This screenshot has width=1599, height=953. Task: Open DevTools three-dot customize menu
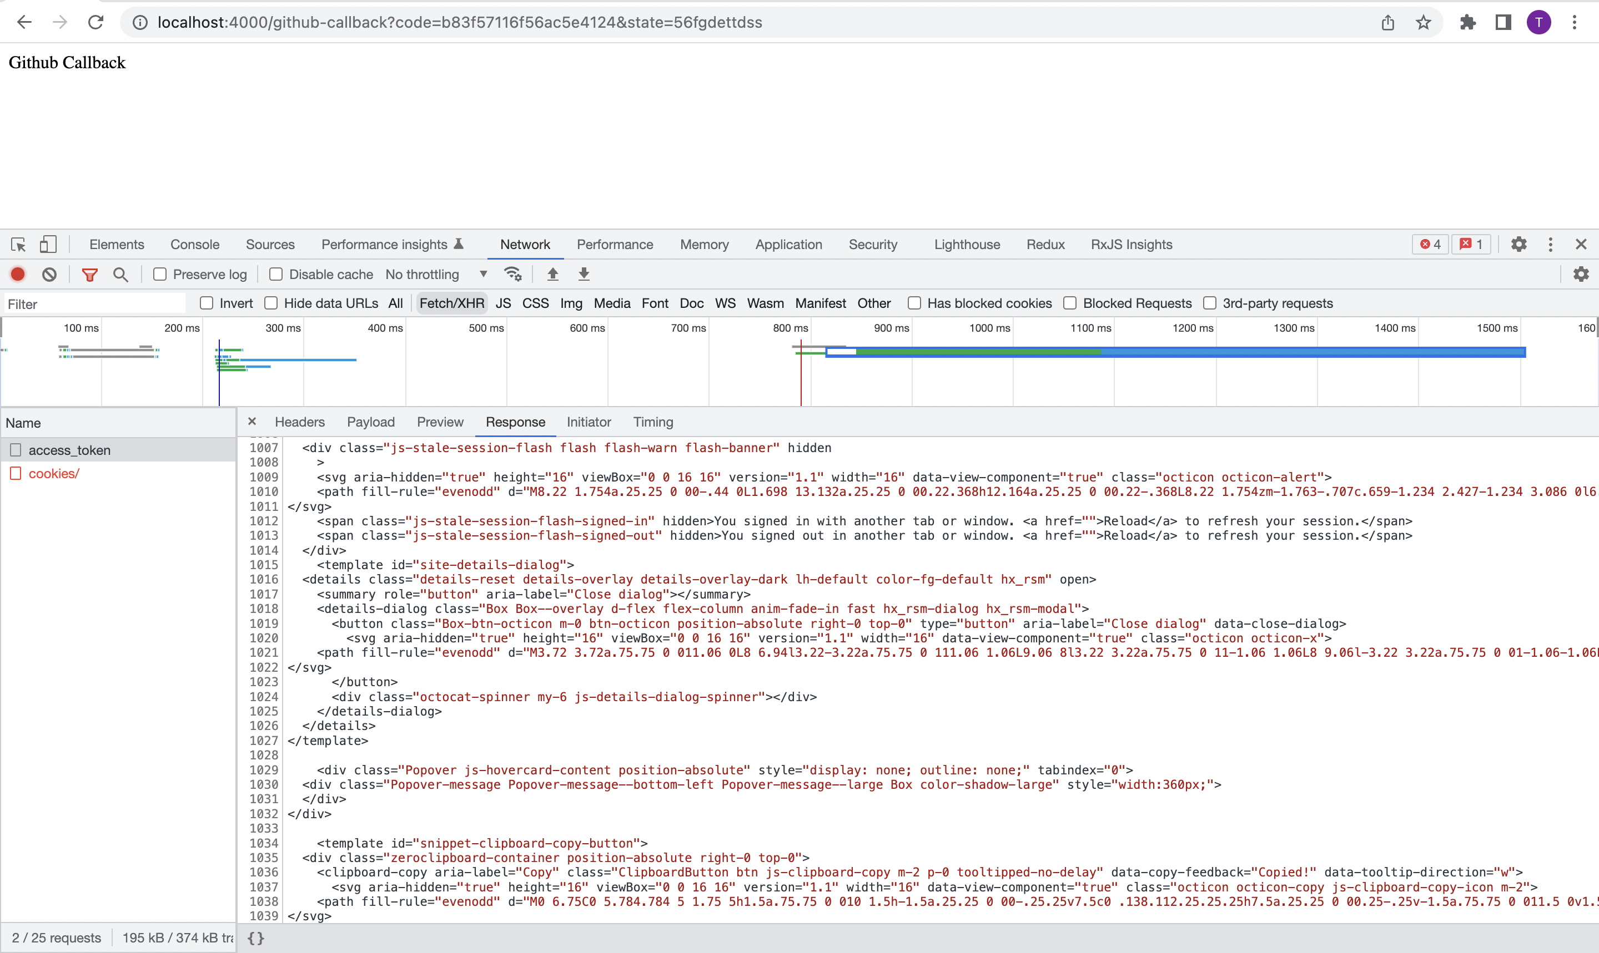click(1550, 244)
